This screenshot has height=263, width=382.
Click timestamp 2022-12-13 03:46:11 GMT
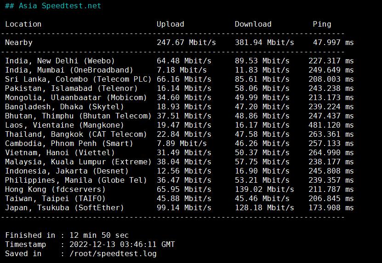pos(122,245)
